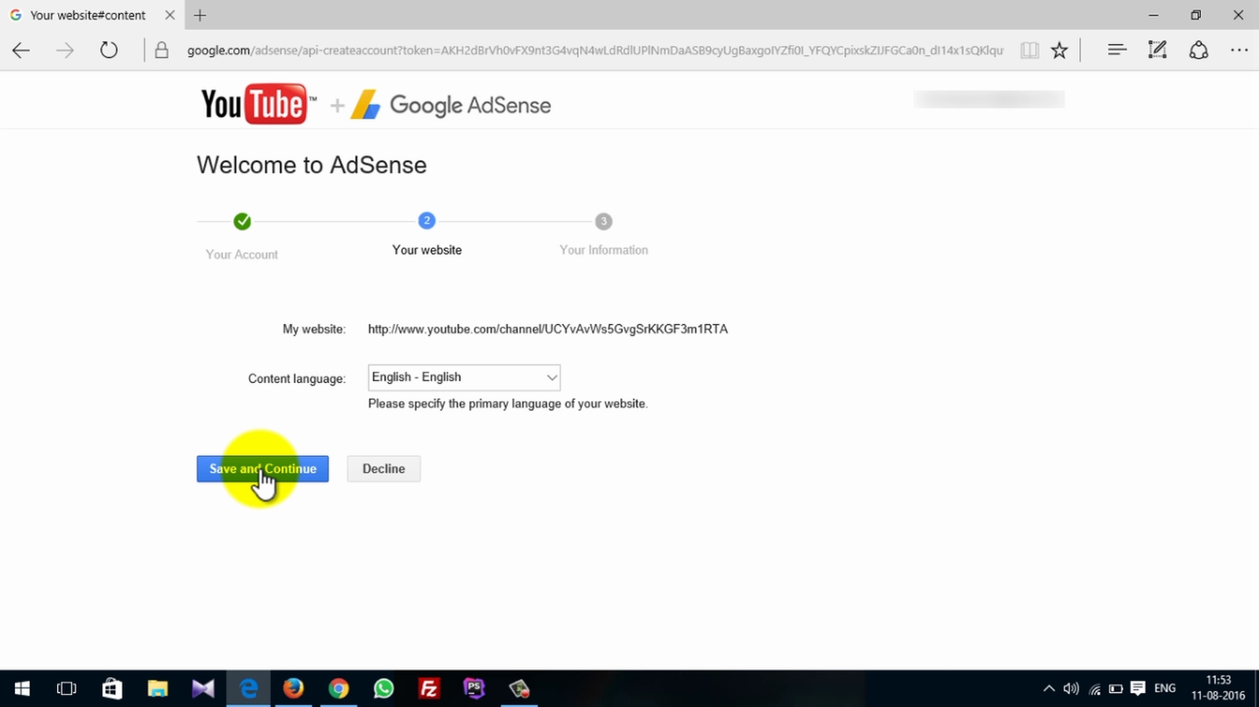
Task: Open the Hub lines icon
Action: (1117, 51)
